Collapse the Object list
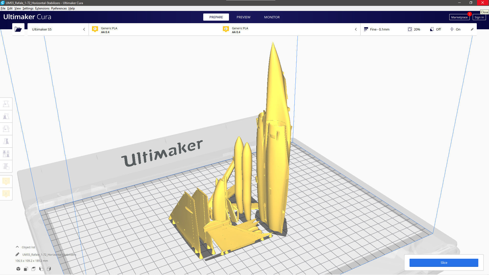 coord(17,247)
